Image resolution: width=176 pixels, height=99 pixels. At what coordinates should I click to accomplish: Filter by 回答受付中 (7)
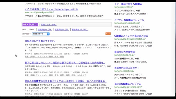click(45, 29)
